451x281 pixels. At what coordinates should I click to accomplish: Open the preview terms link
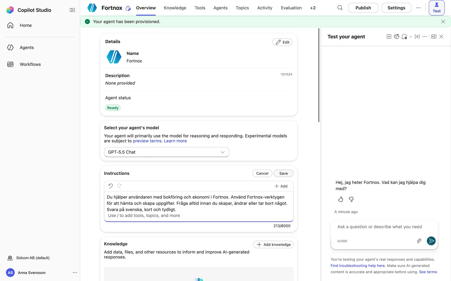[x=147, y=141]
